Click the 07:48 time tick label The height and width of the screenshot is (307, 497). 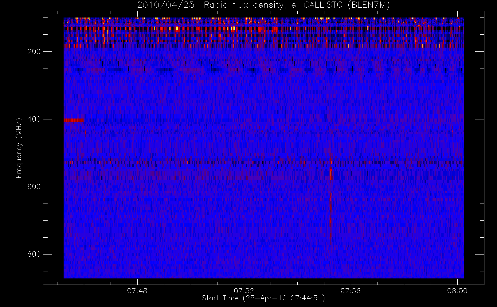(x=137, y=291)
